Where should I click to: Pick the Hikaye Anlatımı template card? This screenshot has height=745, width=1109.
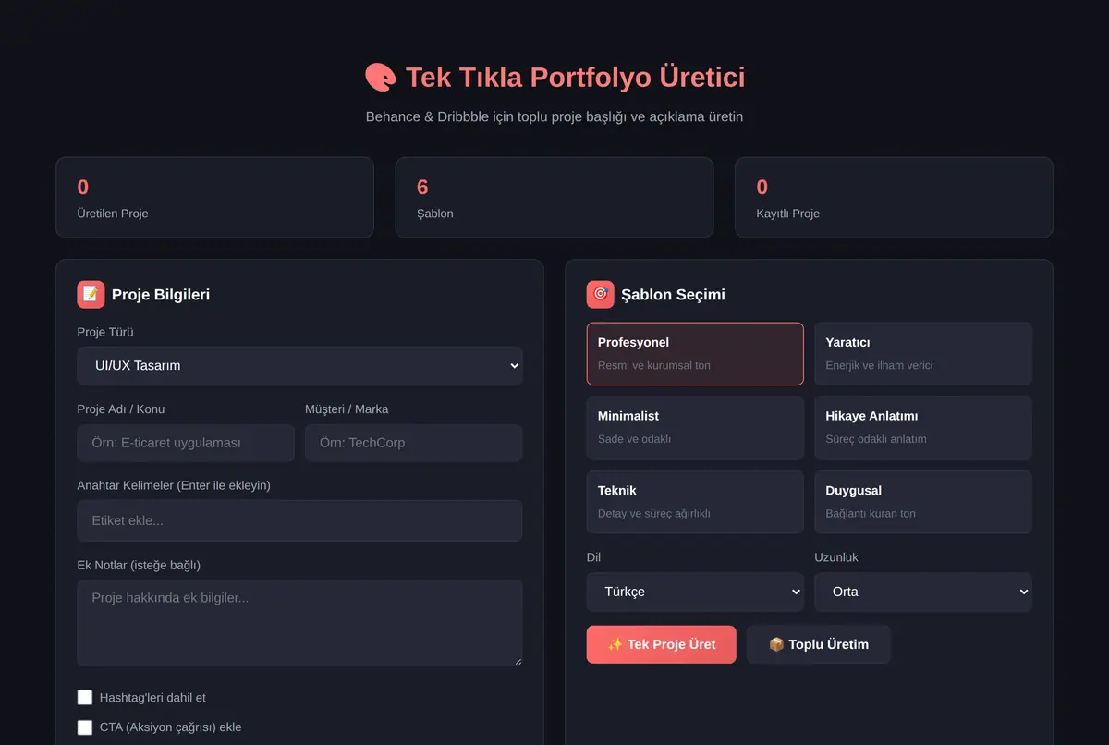click(x=922, y=427)
